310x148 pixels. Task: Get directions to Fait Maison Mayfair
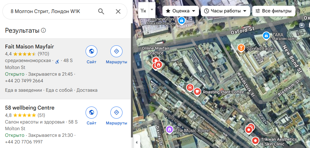(x=116, y=51)
